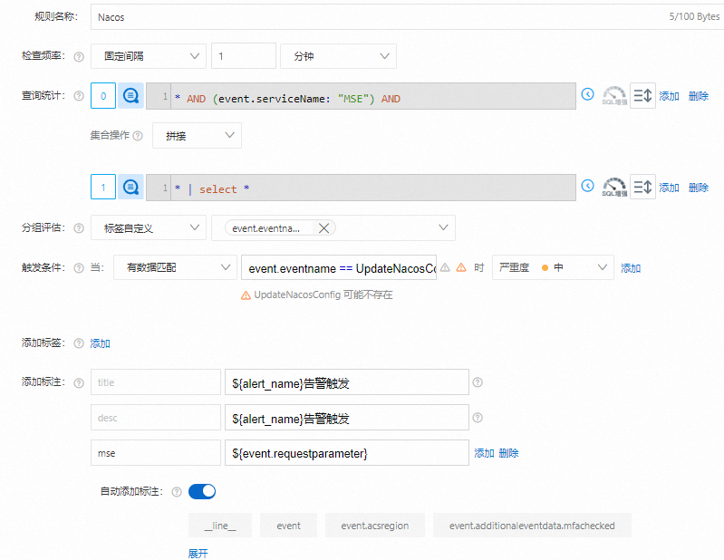This screenshot has height=560, width=724.
Task: Open the 固定间隔 frequency type dropdown
Action: (x=149, y=56)
